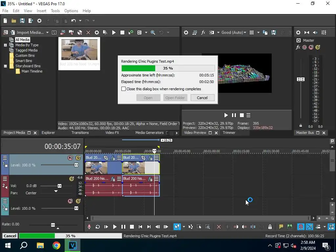Check Close this dialog box when rendering completes
The width and height of the screenshot is (336, 252).
click(x=123, y=89)
